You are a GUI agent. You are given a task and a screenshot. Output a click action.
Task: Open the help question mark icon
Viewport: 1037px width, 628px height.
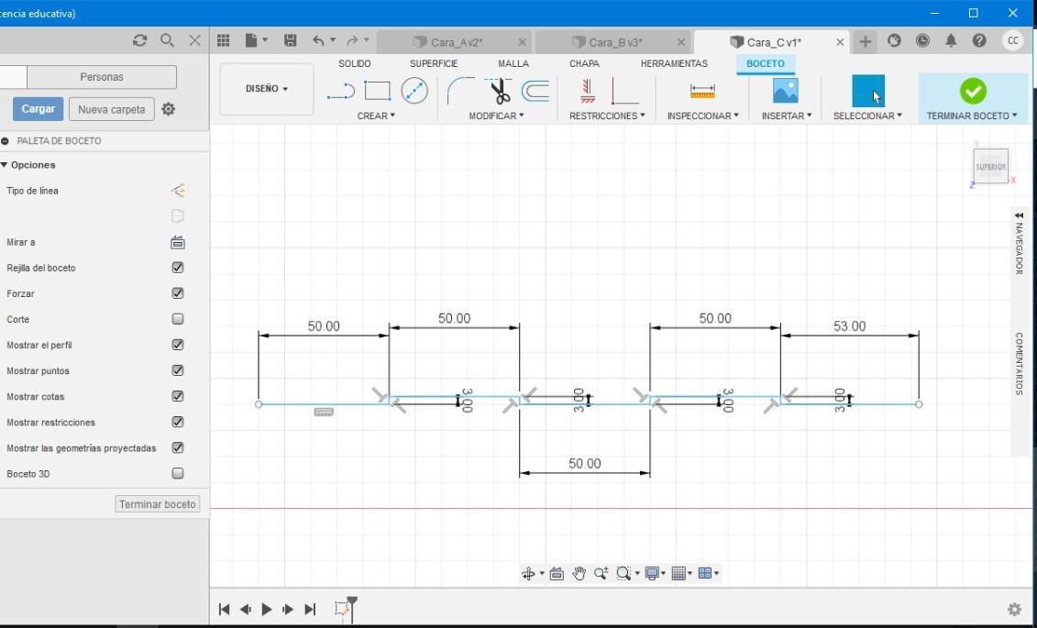(x=979, y=41)
